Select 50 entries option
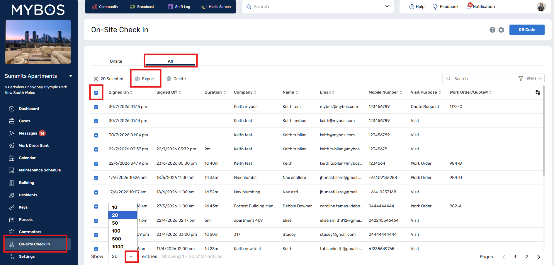The image size is (554, 265). click(x=123, y=223)
